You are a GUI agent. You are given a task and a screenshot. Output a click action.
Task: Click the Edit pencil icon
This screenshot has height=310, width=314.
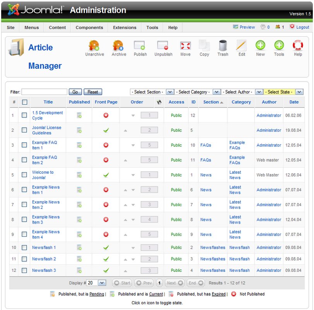pyautogui.click(x=241, y=46)
